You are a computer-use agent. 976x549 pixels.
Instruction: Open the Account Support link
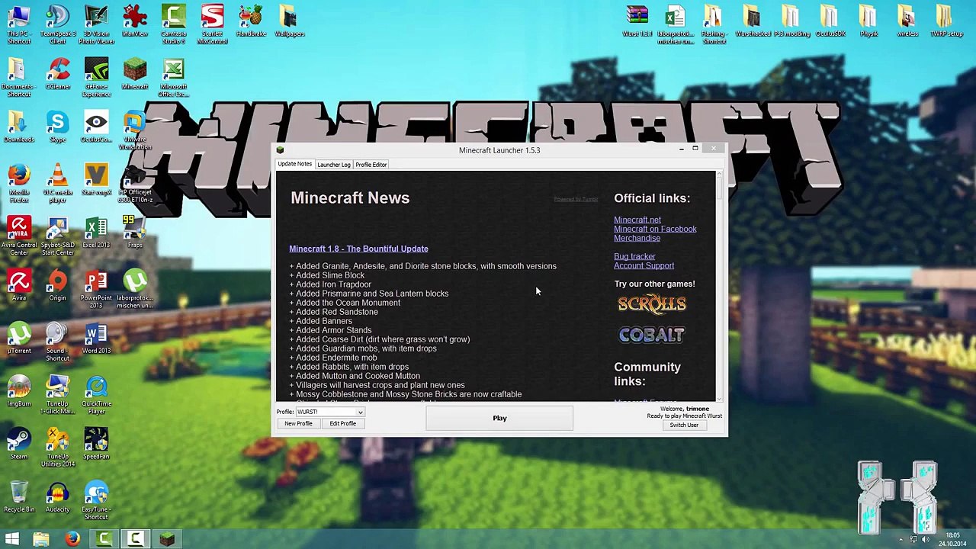click(x=644, y=265)
